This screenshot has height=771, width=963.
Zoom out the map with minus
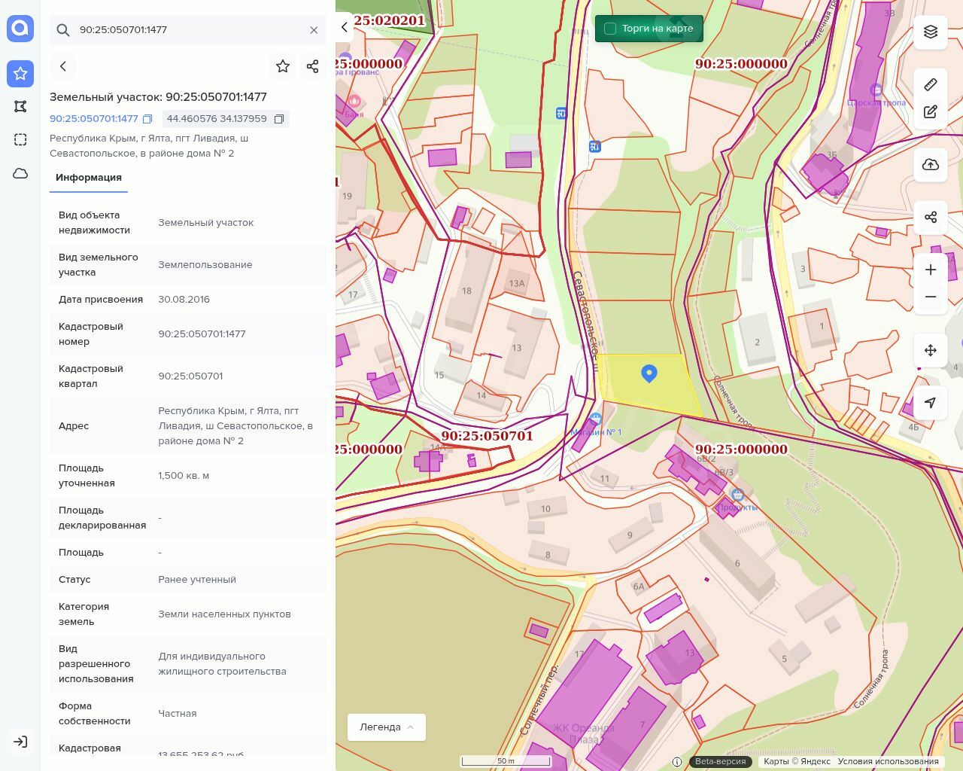point(931,297)
